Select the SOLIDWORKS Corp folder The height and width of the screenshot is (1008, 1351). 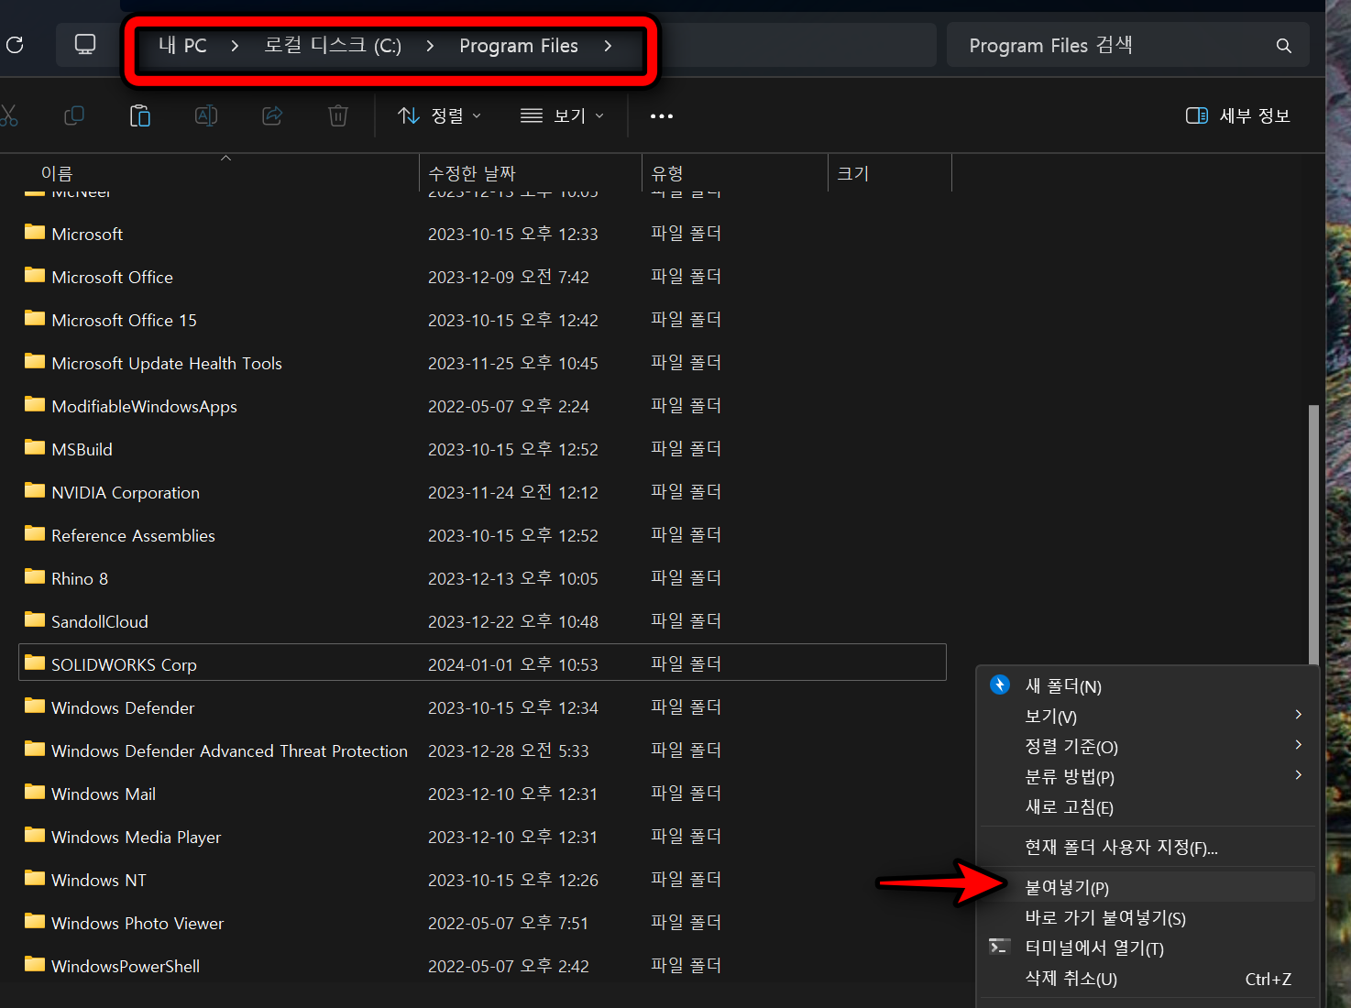point(482,663)
